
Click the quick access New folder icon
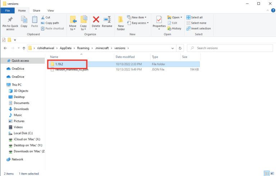[x=9, y=40]
